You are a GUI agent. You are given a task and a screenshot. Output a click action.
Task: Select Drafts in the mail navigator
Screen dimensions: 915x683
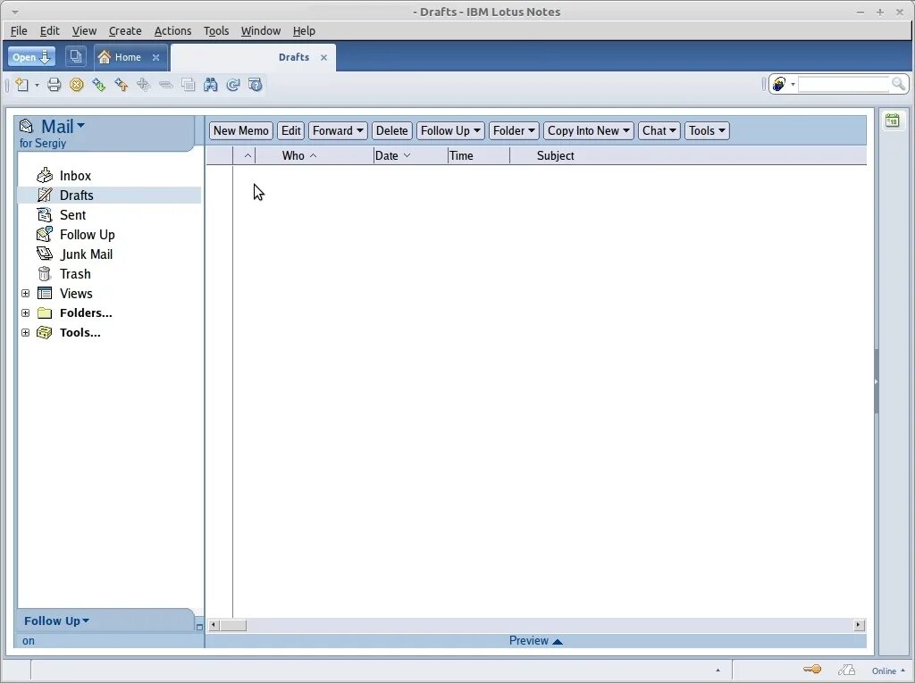pos(77,196)
